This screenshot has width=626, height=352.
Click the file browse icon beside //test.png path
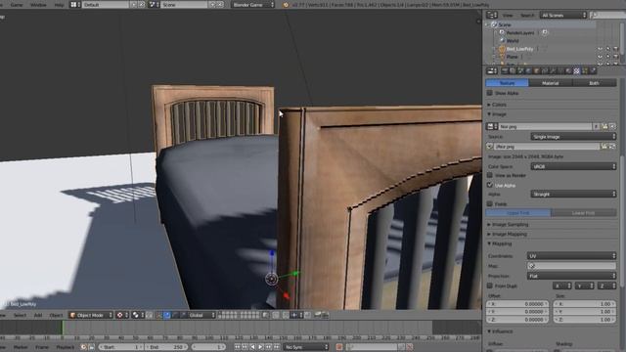604,147
